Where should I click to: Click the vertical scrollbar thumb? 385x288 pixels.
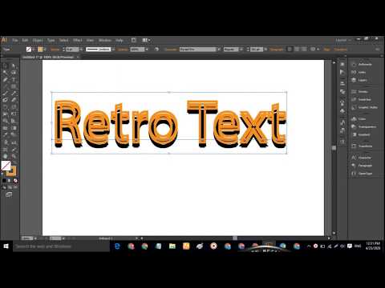(x=334, y=148)
